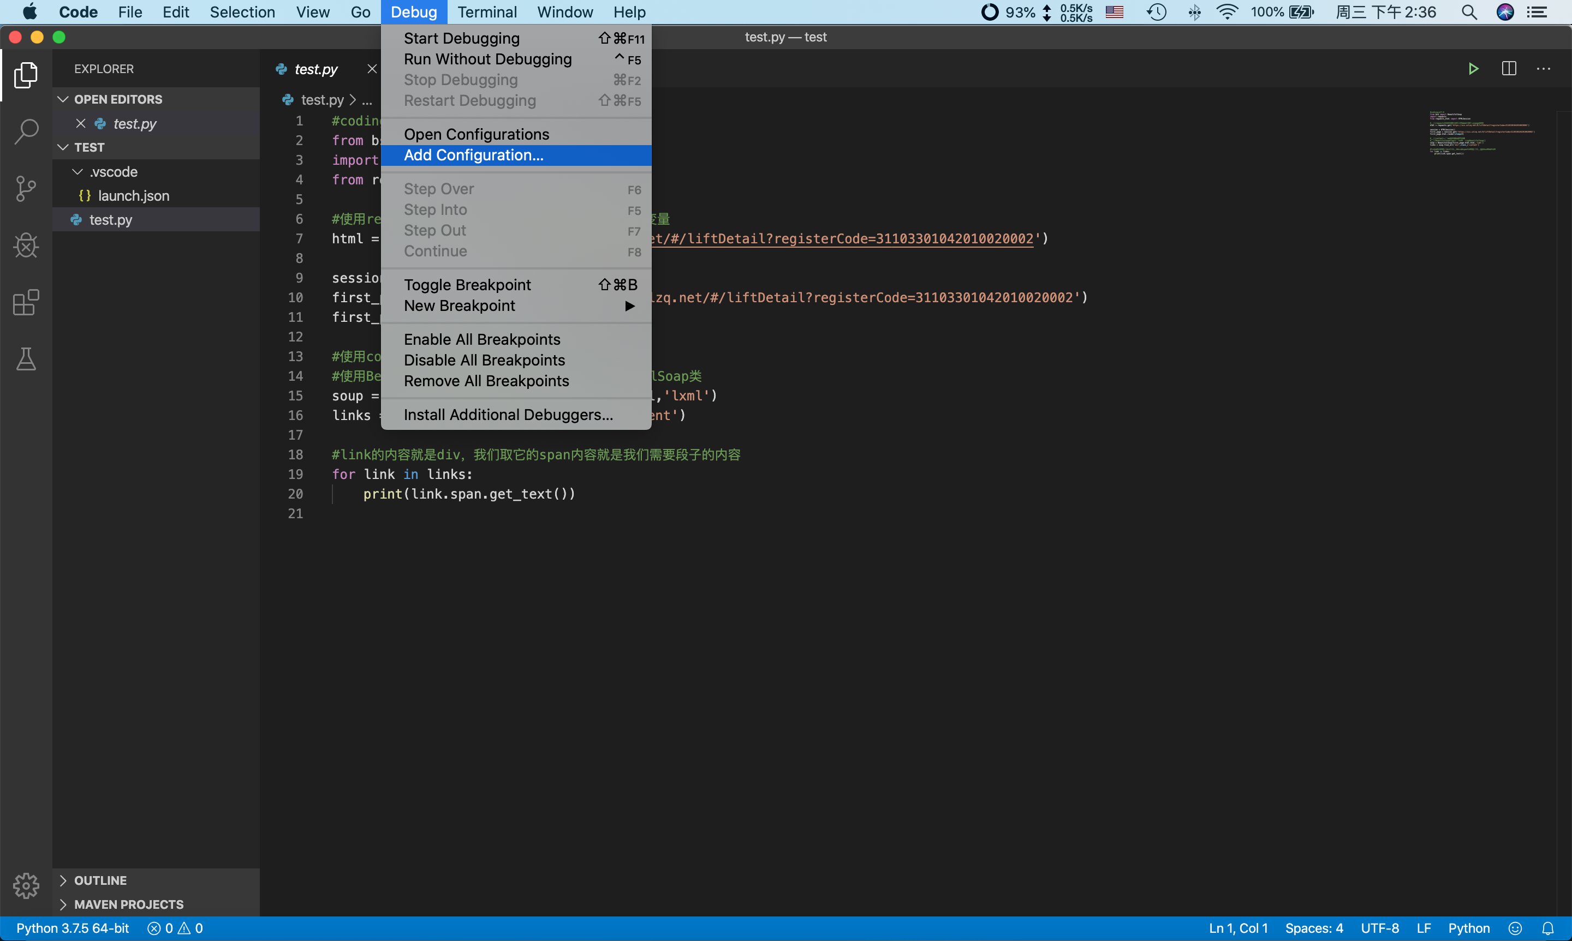Choose Open Configurations
Screen dimensions: 1572x941
tap(516, 134)
